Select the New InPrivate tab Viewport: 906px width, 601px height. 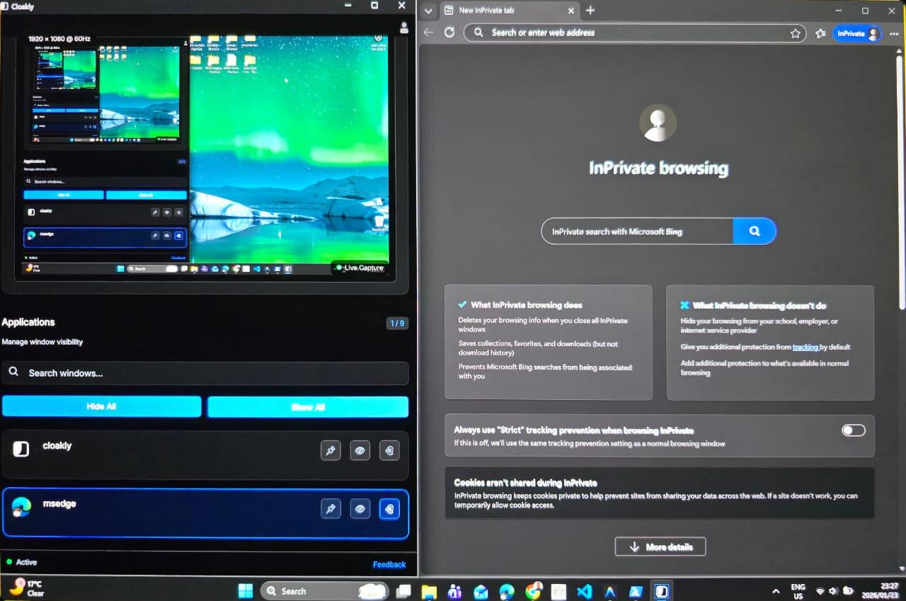coord(503,11)
